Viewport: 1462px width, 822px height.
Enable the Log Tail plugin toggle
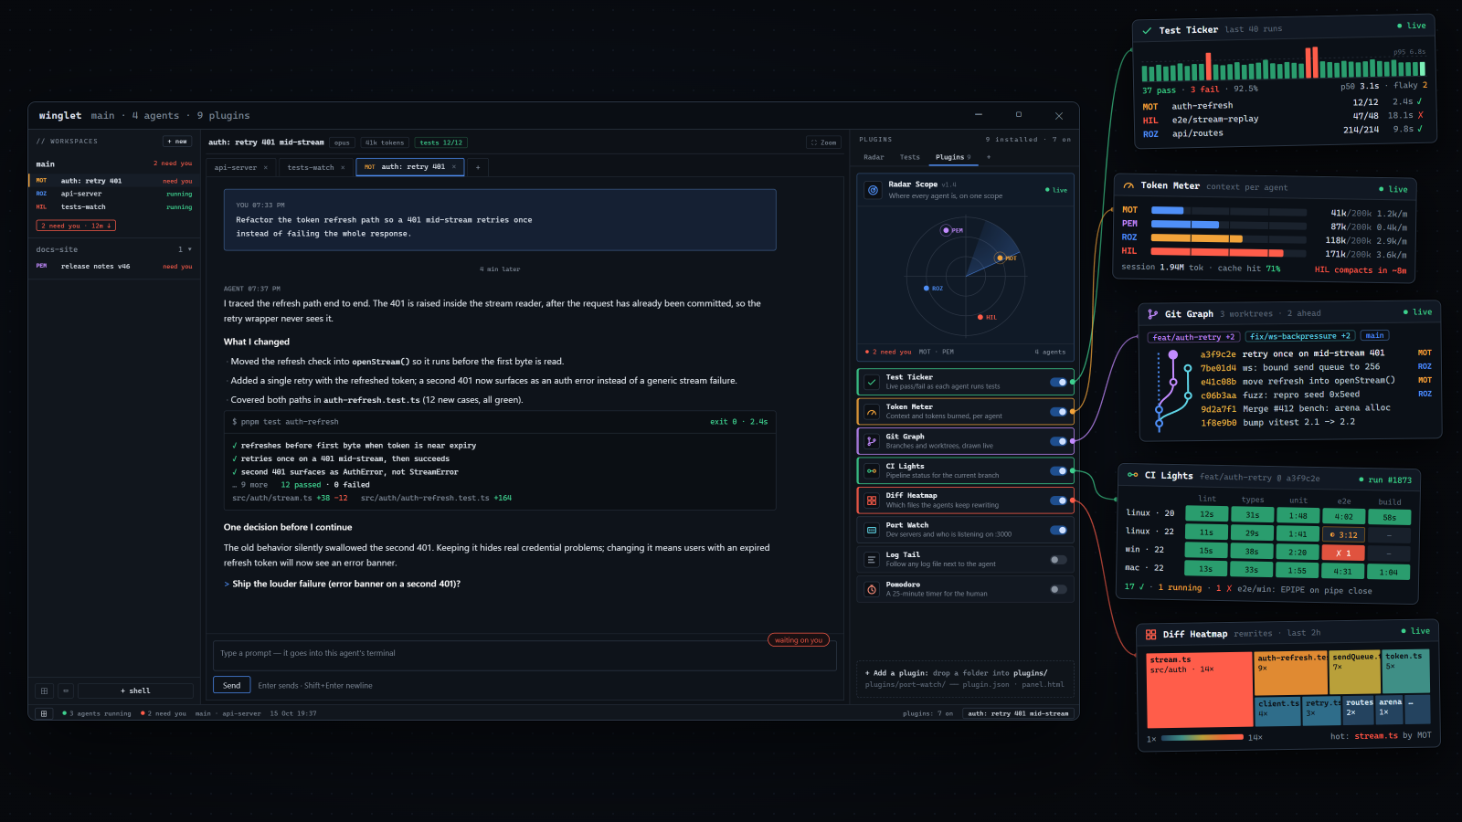[1058, 560]
